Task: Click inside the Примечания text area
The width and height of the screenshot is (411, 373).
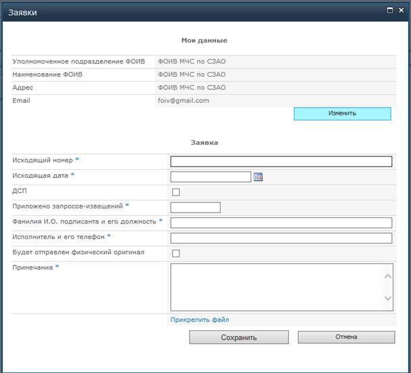Action: 277,287
